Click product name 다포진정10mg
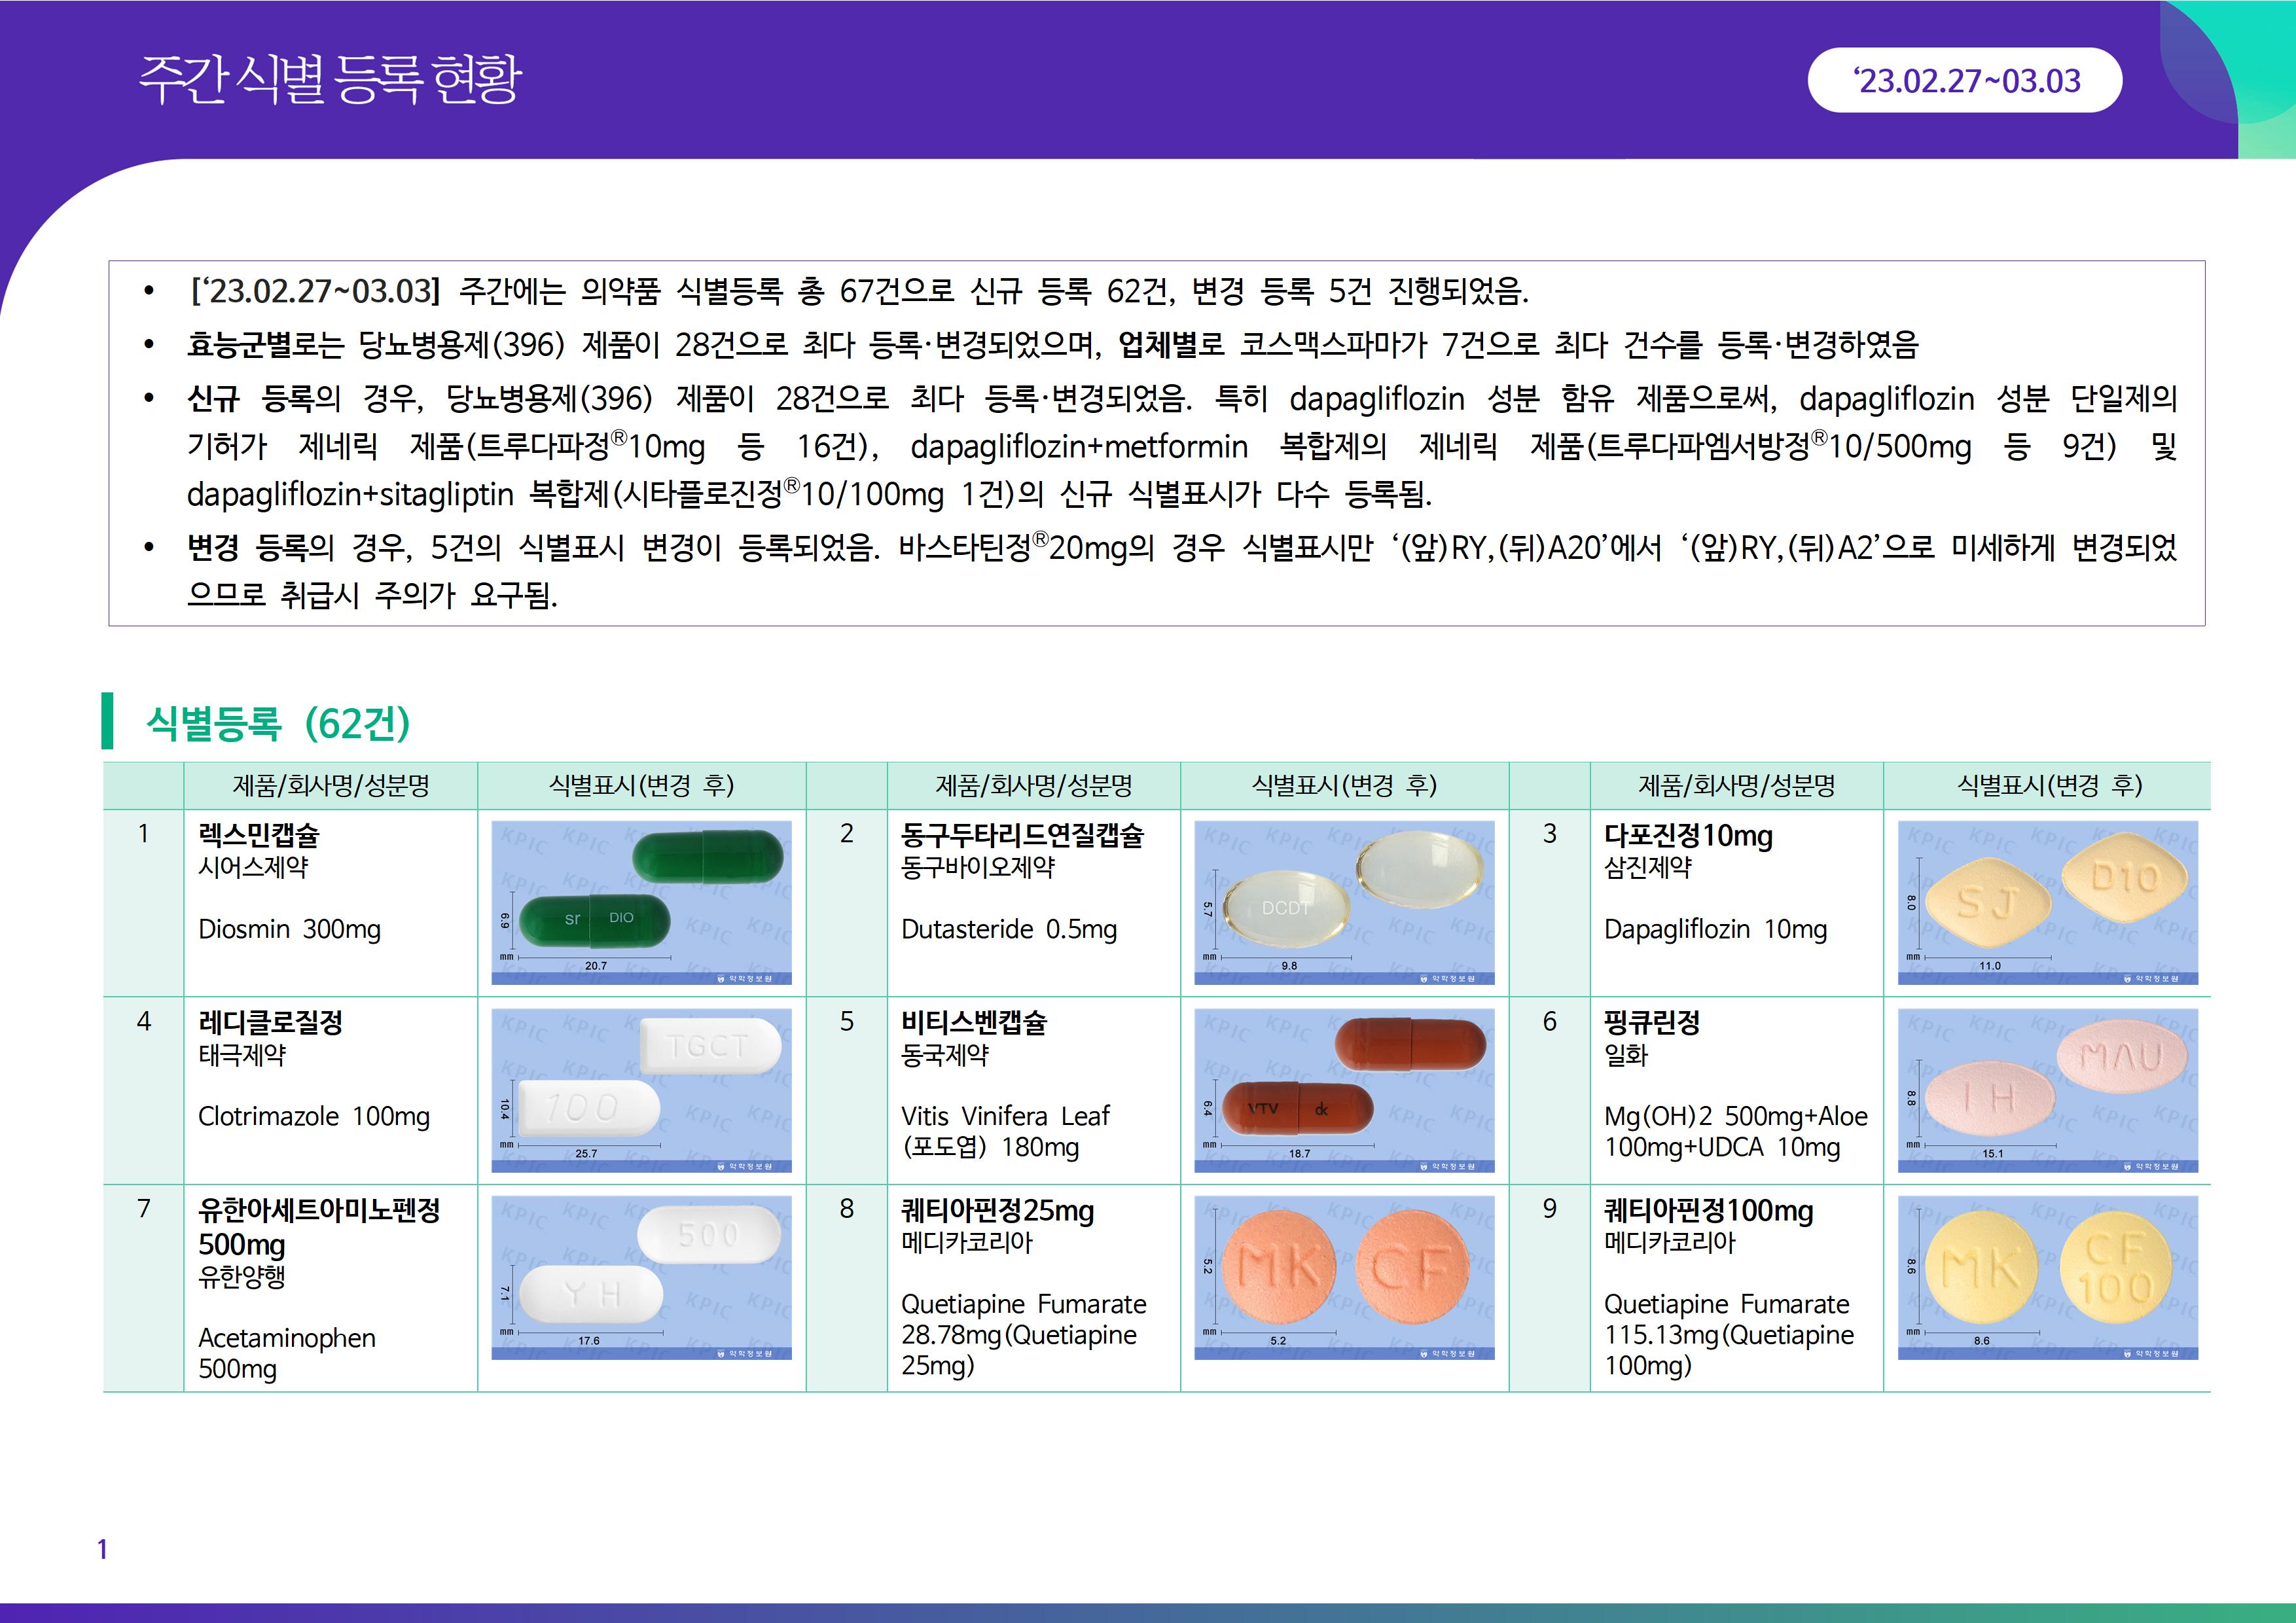 (x=1688, y=835)
